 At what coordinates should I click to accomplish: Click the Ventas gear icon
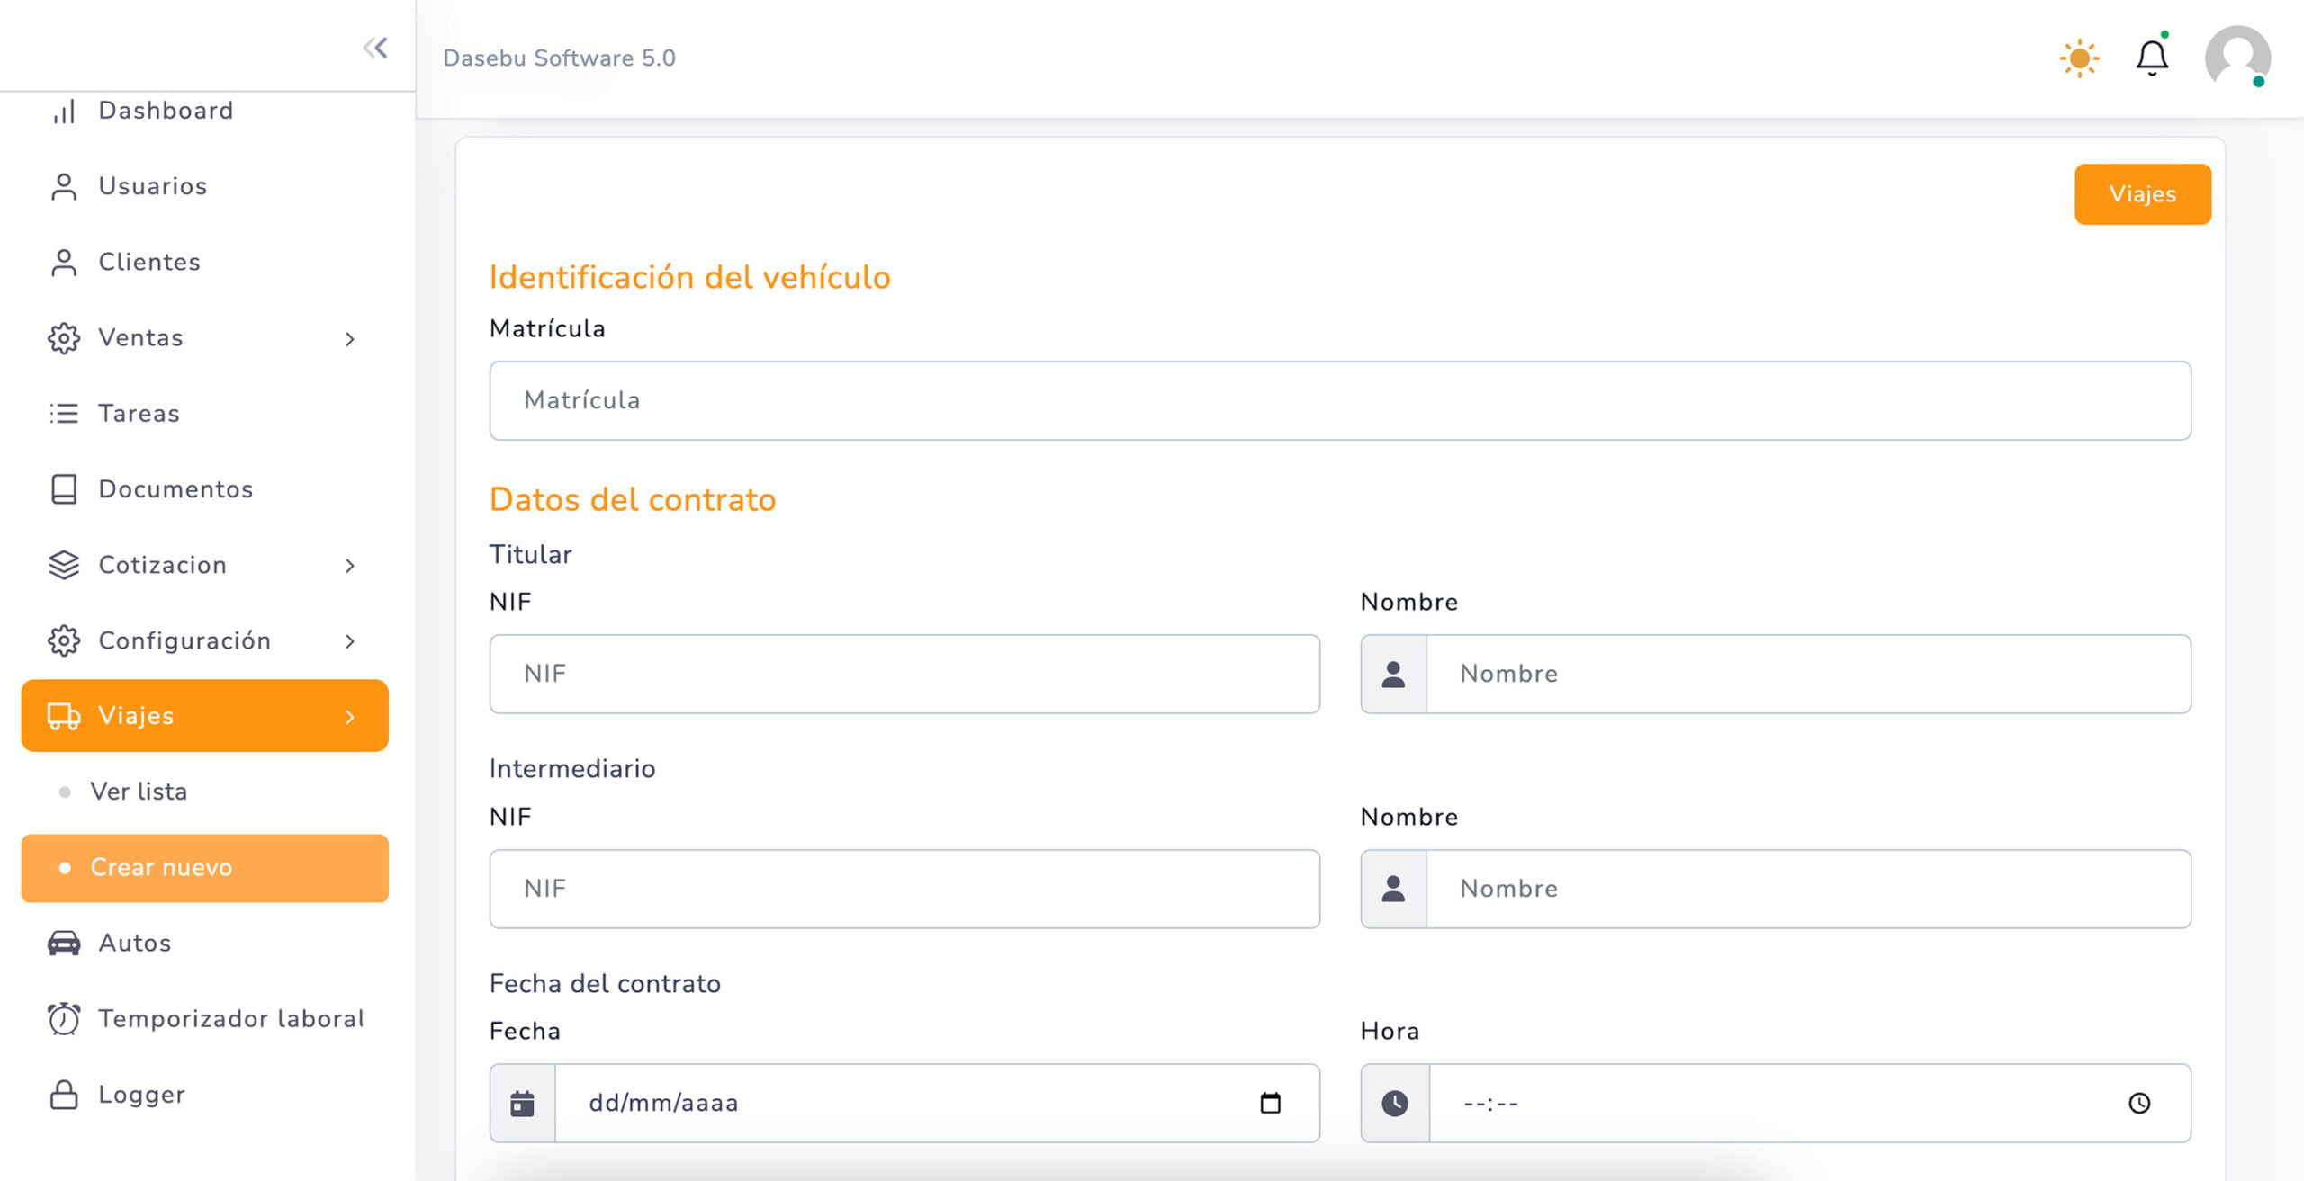64,338
